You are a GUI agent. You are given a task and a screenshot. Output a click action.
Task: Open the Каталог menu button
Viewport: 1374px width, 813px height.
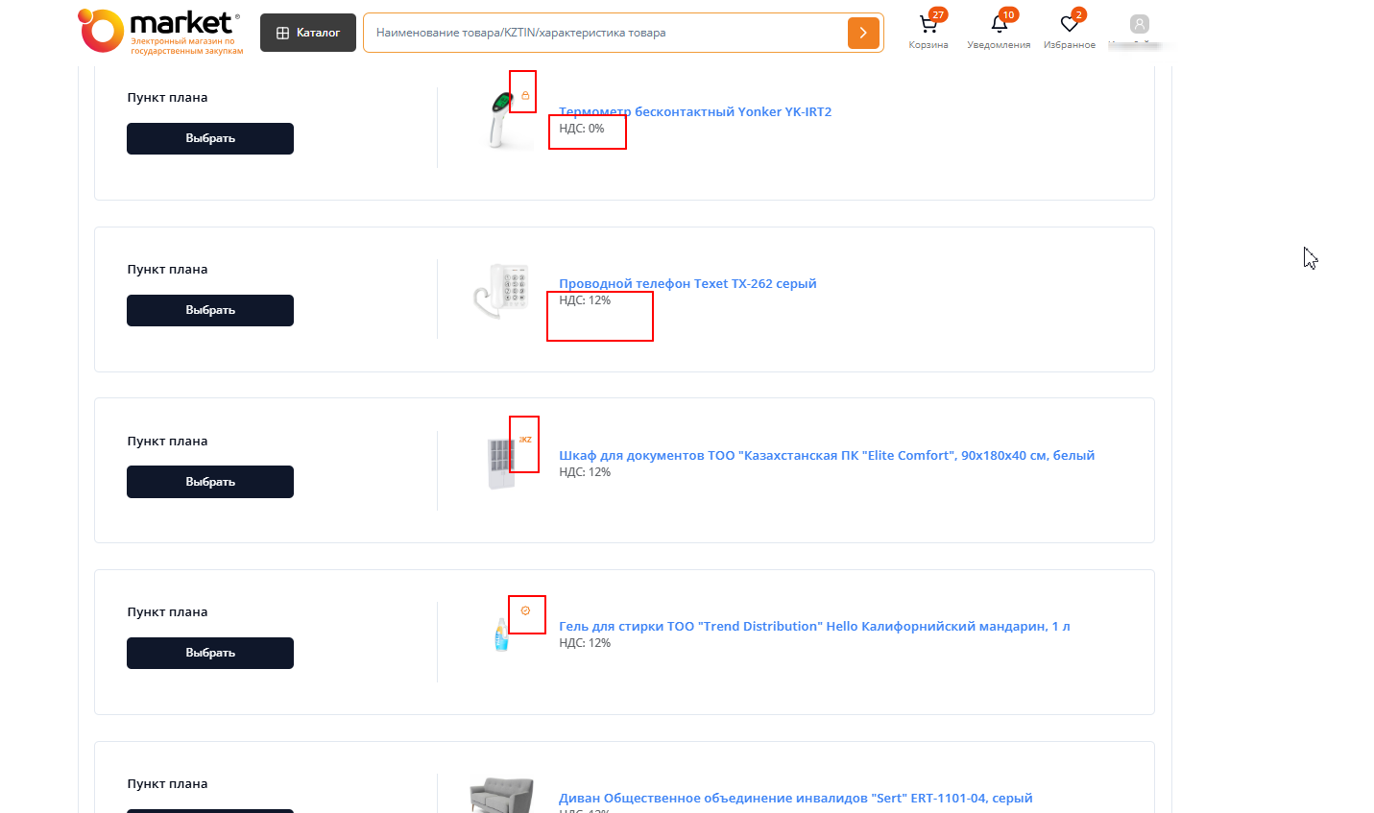[308, 33]
